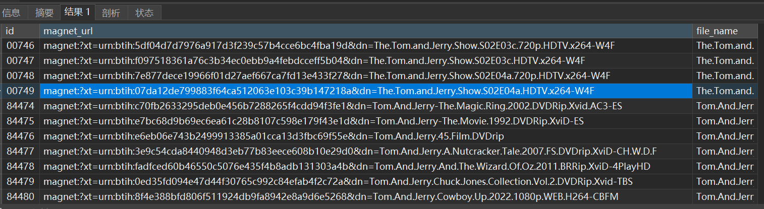
Task: Click the file_name cell in row 84480
Action: 725,196
